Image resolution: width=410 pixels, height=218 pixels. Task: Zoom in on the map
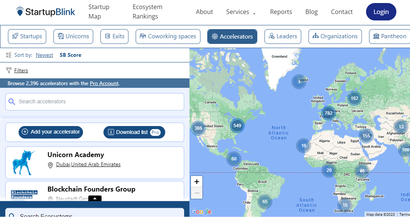pos(197,182)
